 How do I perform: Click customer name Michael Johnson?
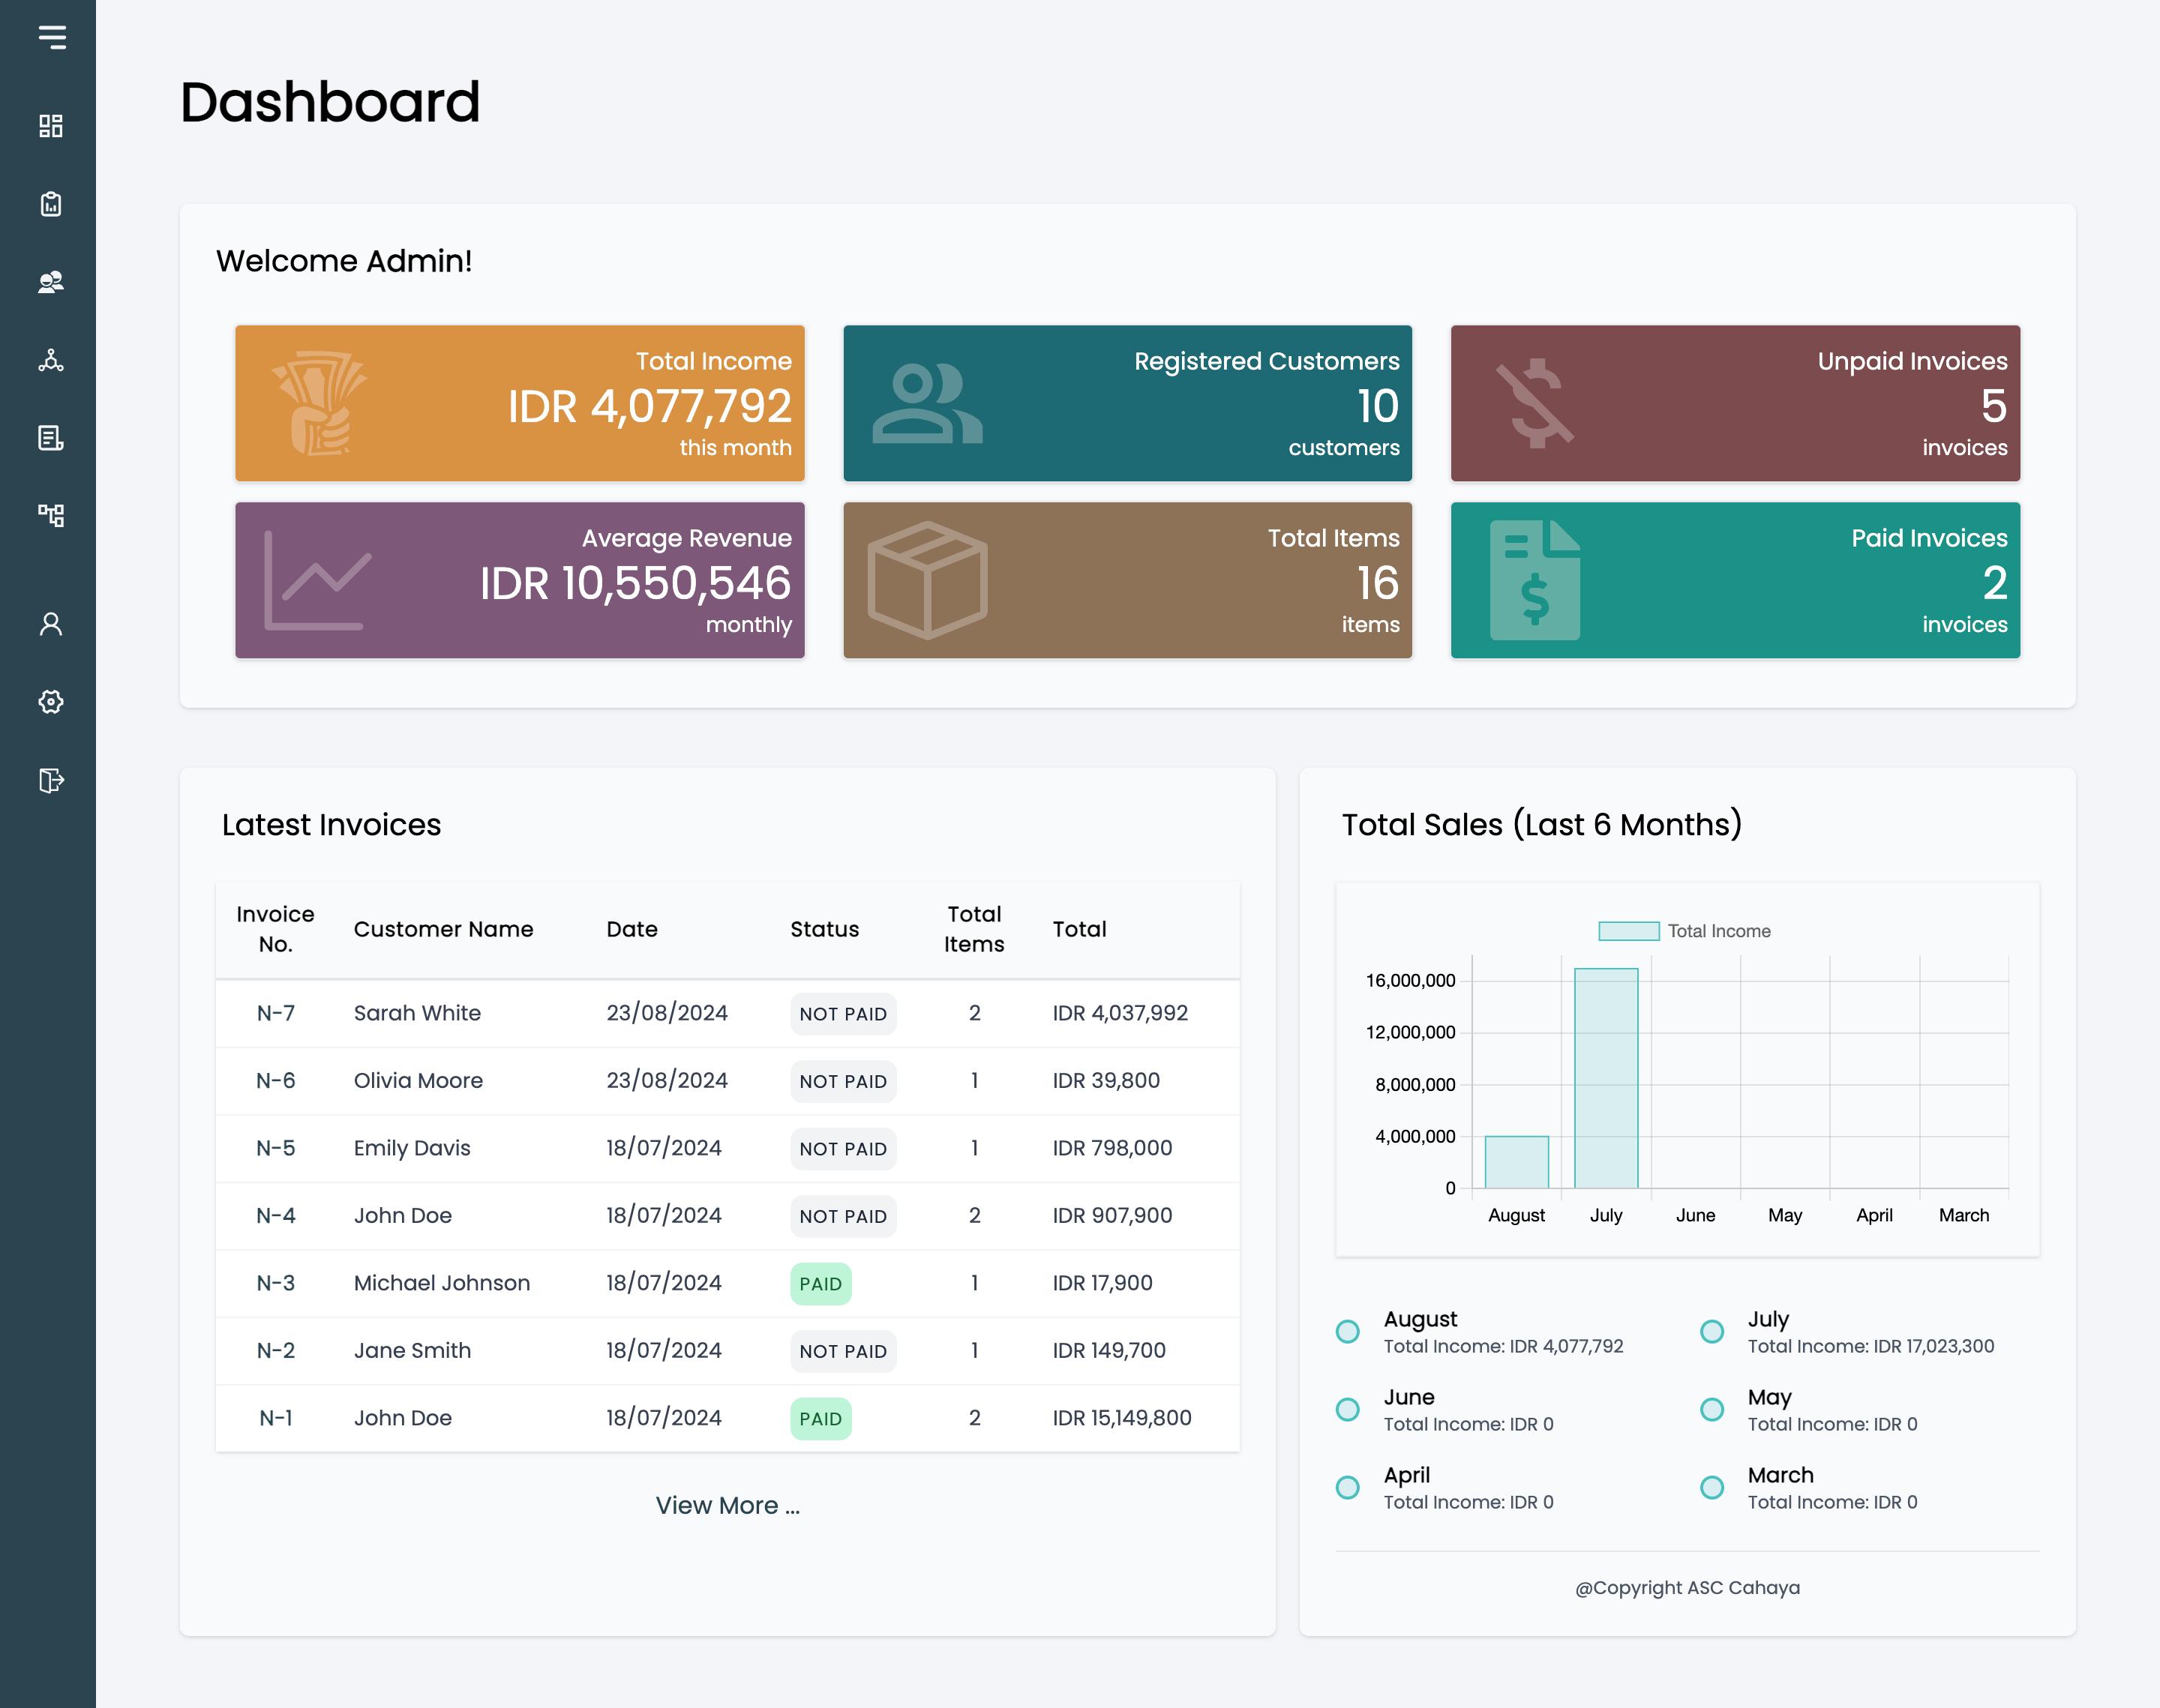(441, 1283)
